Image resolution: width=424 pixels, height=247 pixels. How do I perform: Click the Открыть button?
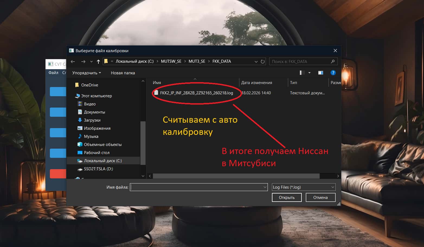click(287, 198)
